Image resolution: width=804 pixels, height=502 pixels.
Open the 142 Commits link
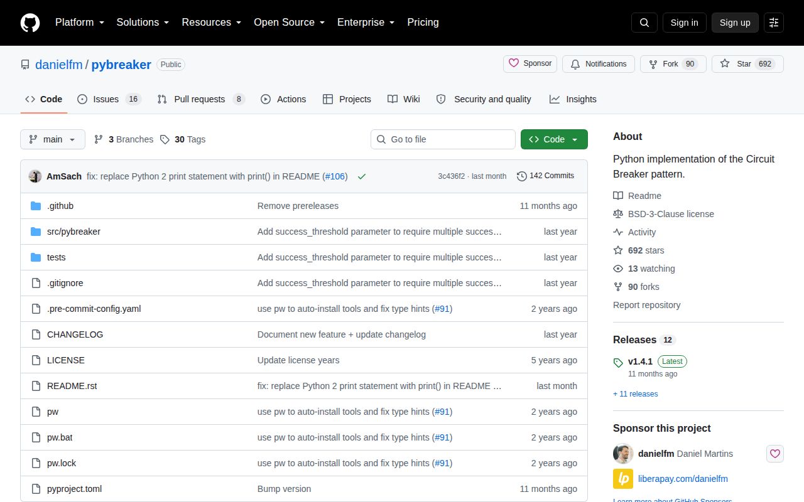[545, 176]
